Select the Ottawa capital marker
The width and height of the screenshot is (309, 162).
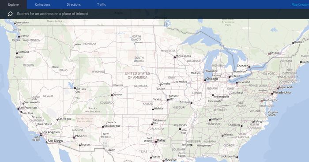tap(269, 54)
